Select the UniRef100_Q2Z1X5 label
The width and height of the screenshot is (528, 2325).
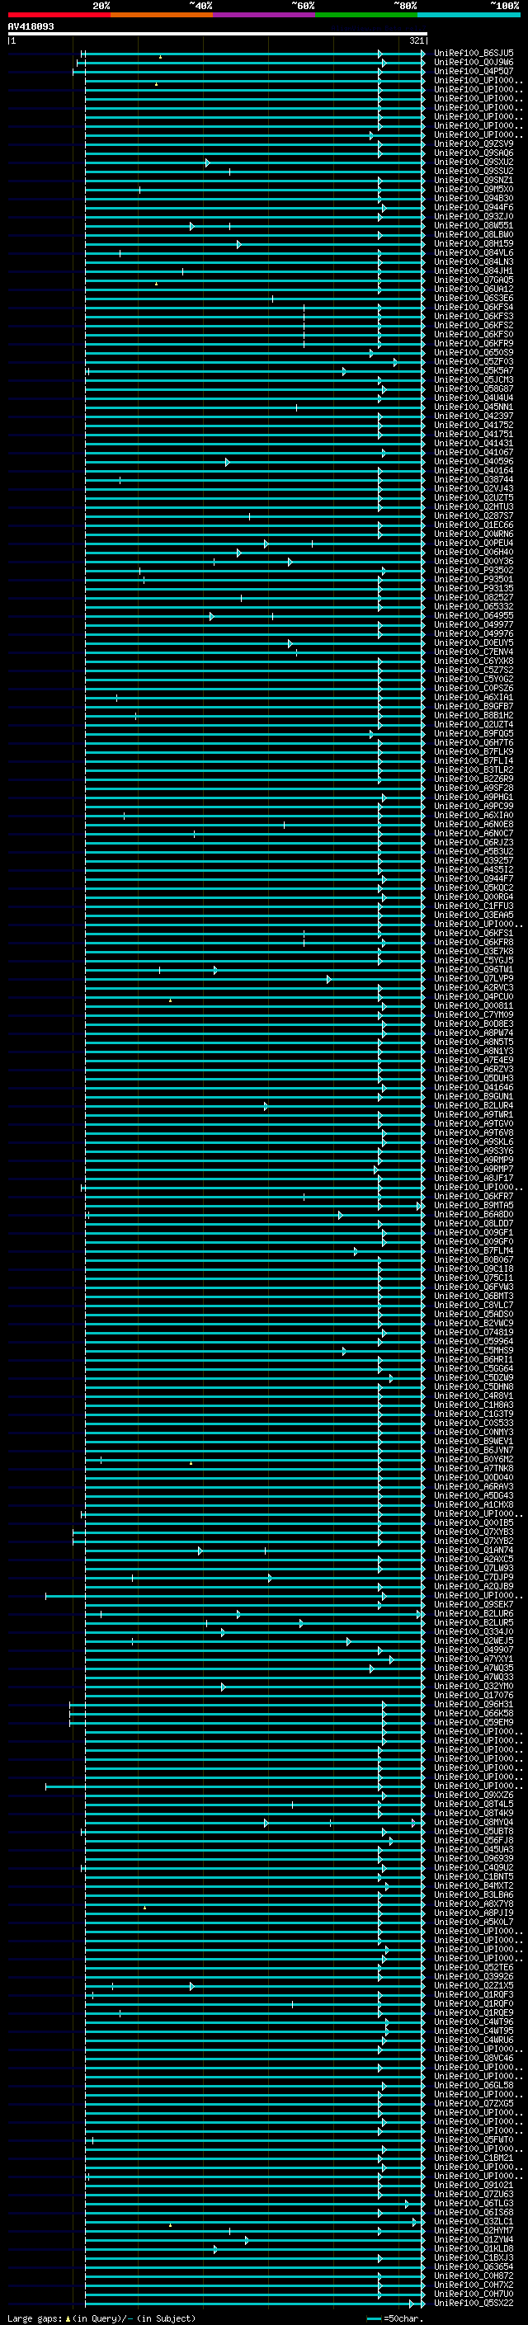coord(474,1984)
